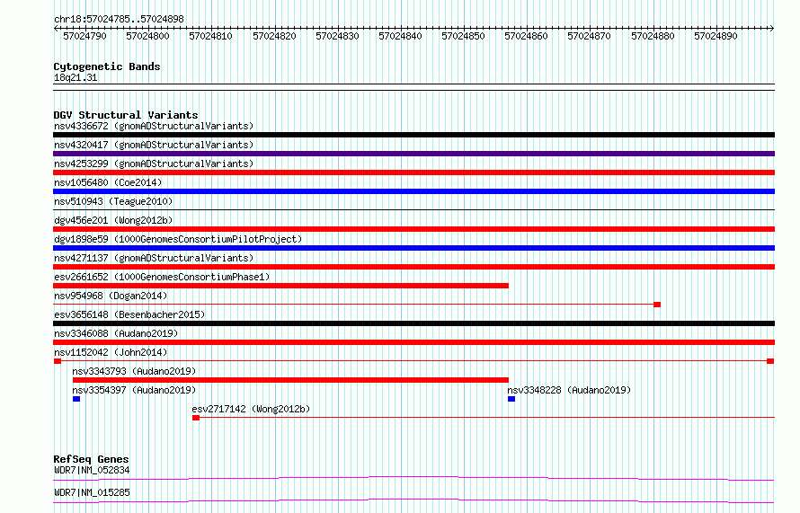Select the blue nsv1056480 variant bar
This screenshot has width=800, height=513.
coord(413,191)
